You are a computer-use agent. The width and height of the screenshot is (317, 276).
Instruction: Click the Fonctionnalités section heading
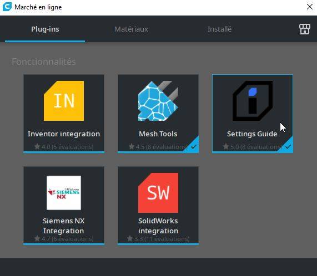(44, 62)
